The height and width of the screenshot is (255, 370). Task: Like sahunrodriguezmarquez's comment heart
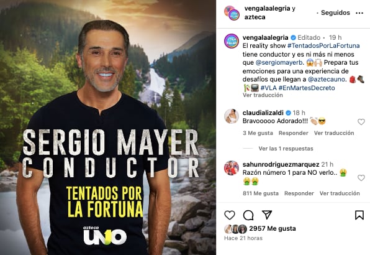point(361,178)
